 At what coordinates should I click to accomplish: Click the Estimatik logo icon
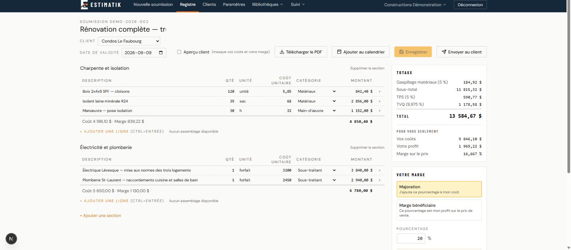click(84, 4)
